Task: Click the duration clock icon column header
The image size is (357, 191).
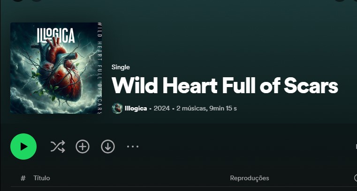Action: pyautogui.click(x=356, y=178)
